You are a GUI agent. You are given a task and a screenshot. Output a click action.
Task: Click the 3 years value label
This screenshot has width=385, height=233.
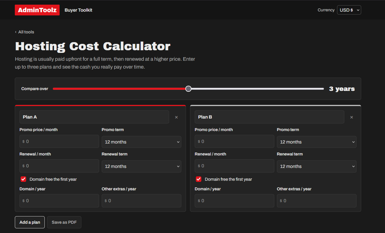pos(342,89)
